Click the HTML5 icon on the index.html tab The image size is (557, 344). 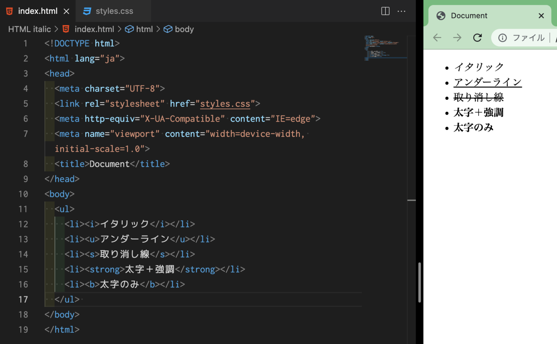(x=9, y=11)
